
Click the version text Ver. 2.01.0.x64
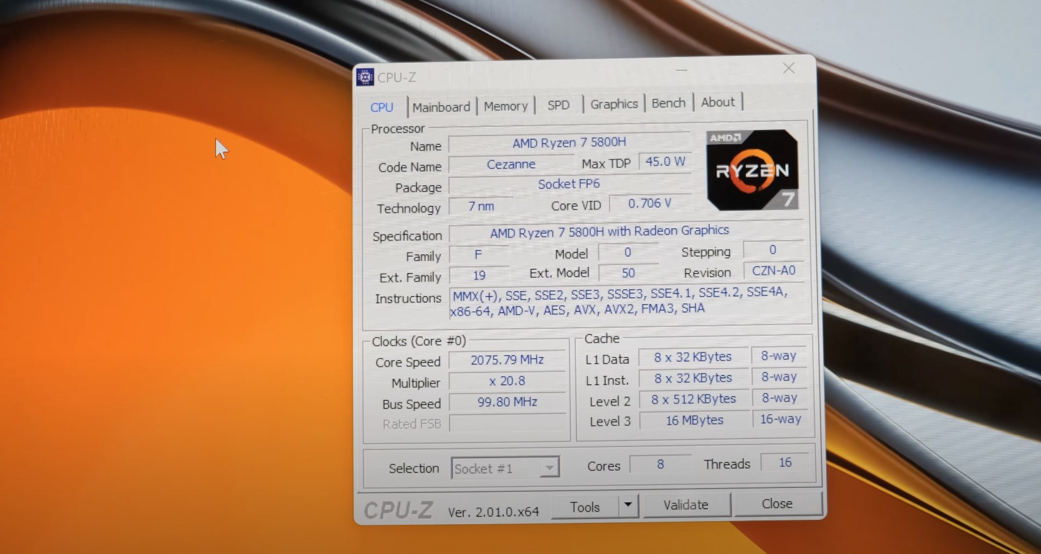point(493,512)
